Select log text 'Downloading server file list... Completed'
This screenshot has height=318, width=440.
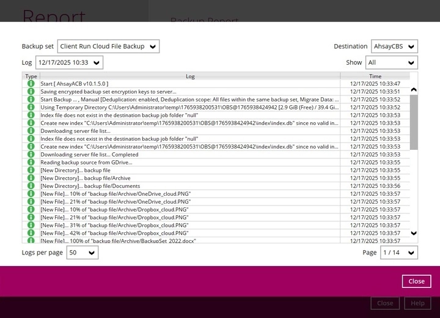89,155
